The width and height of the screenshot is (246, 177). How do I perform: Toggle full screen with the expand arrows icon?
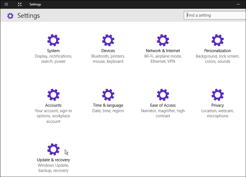pos(20,4)
